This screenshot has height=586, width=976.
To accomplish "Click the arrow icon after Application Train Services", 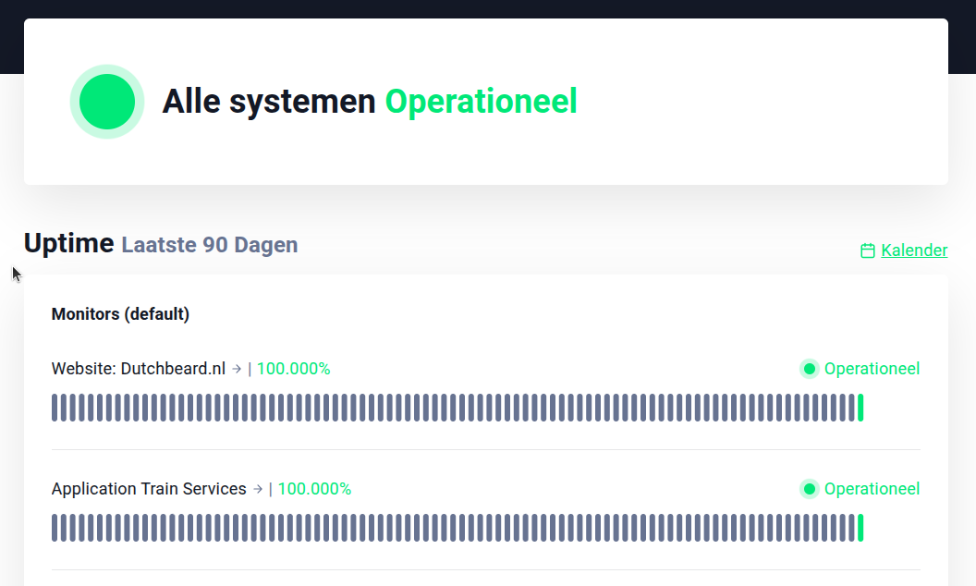I will click(258, 489).
